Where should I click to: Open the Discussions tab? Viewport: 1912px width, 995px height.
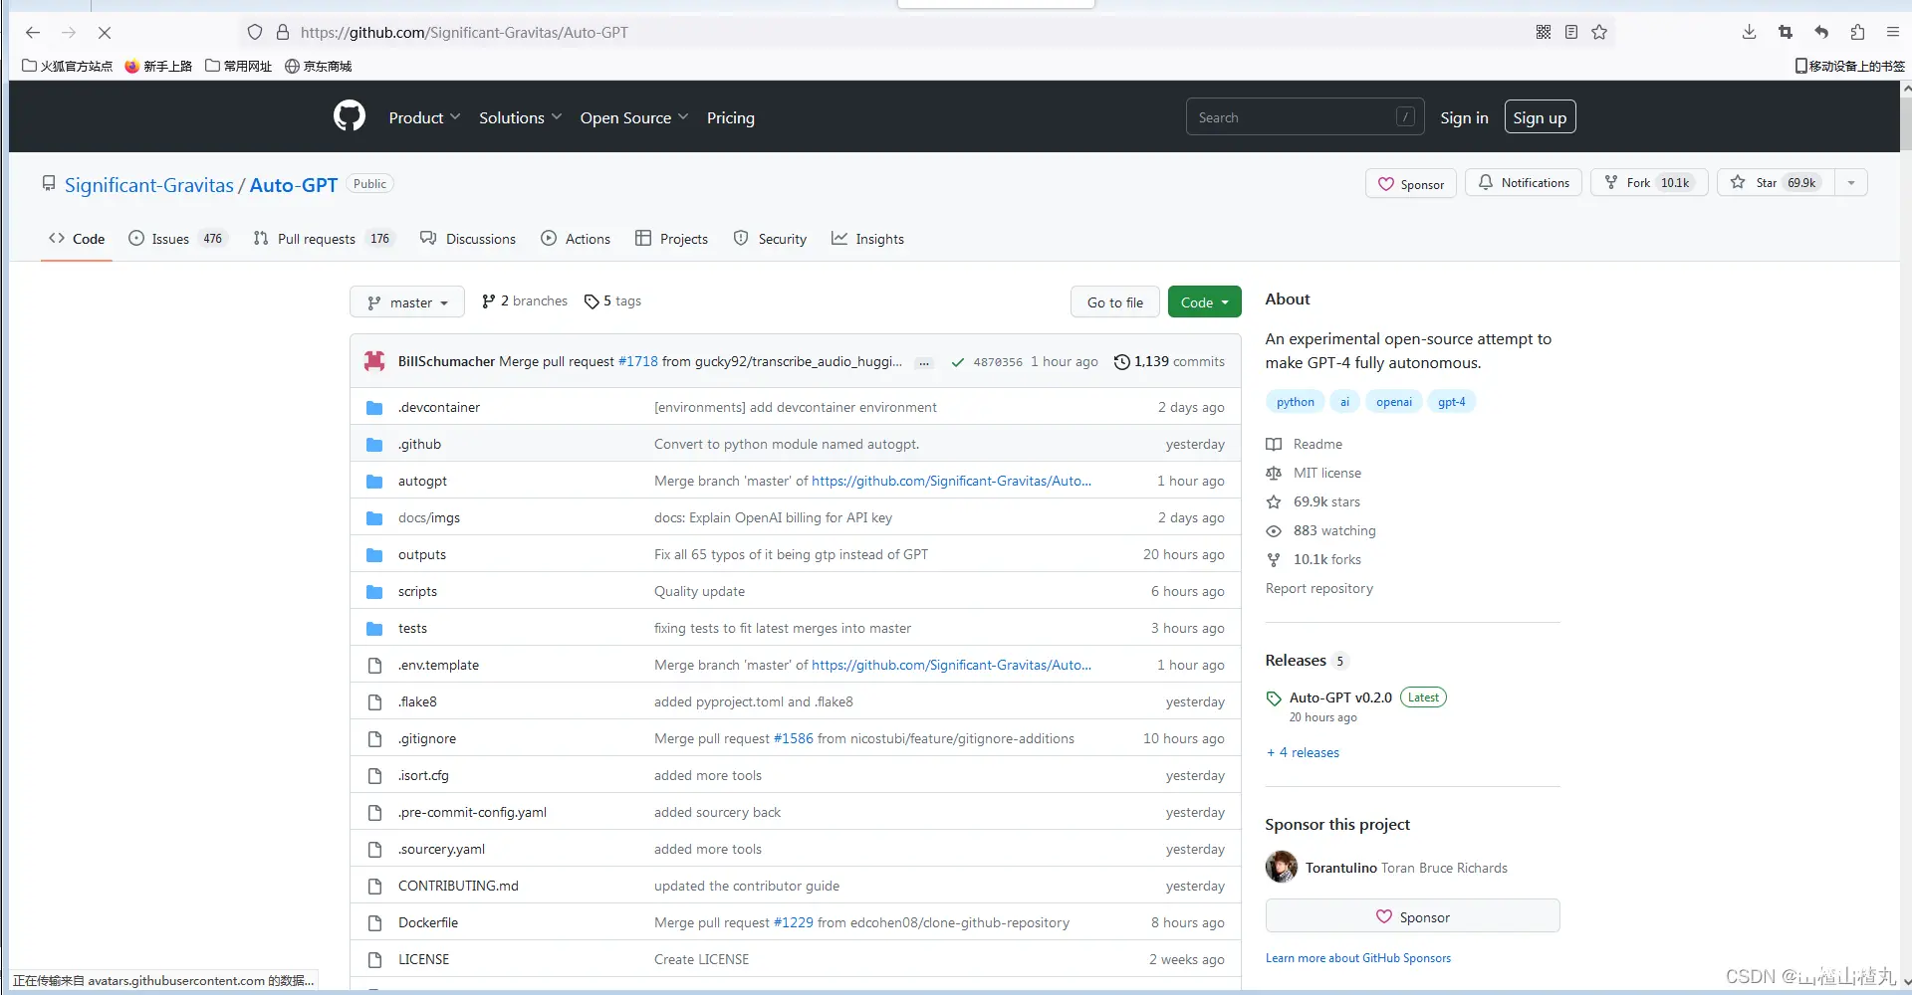coord(468,239)
